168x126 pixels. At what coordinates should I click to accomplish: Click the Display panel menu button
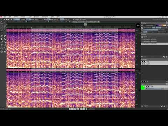click(x=167, y=23)
